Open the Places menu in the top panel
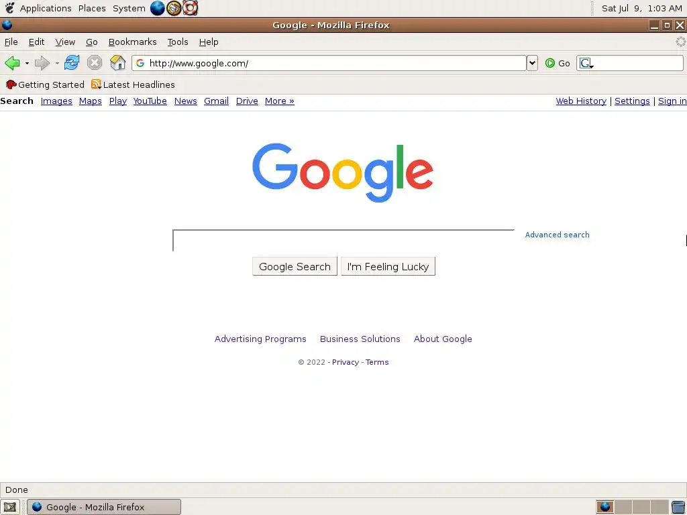This screenshot has width=687, height=515. (x=92, y=8)
